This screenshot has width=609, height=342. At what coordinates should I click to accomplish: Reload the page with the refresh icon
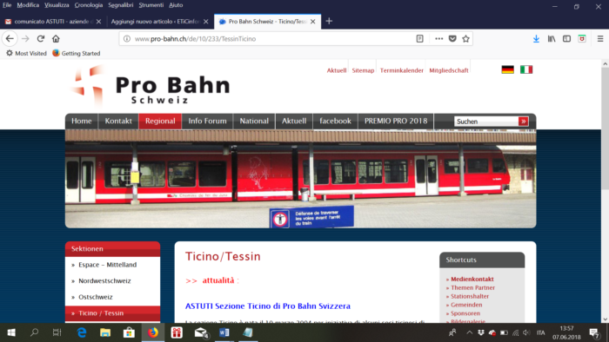pyautogui.click(x=40, y=39)
